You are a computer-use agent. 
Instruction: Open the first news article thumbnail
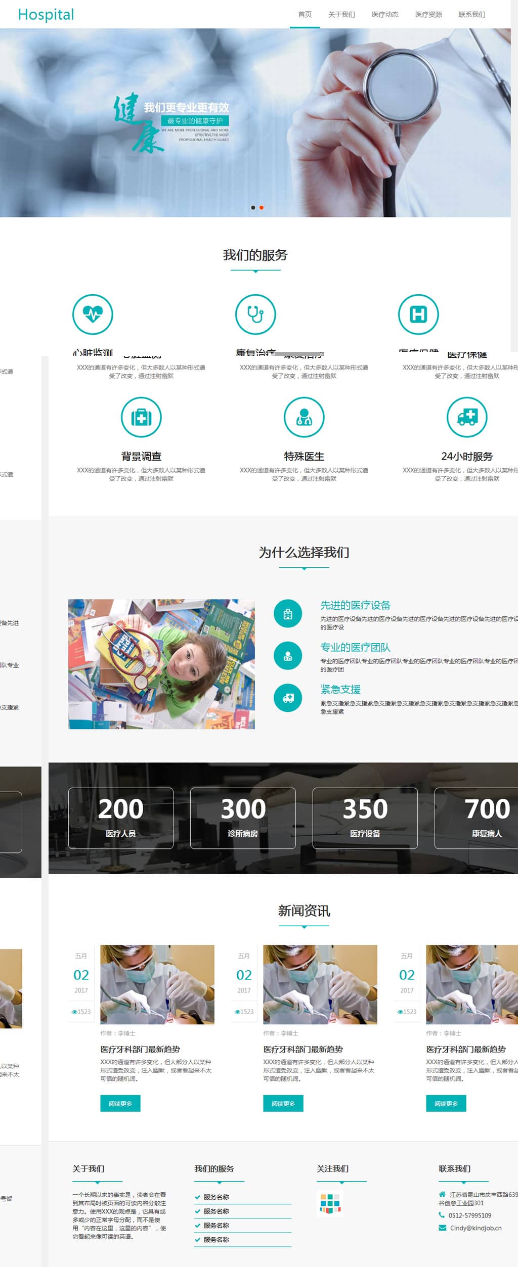tap(157, 984)
